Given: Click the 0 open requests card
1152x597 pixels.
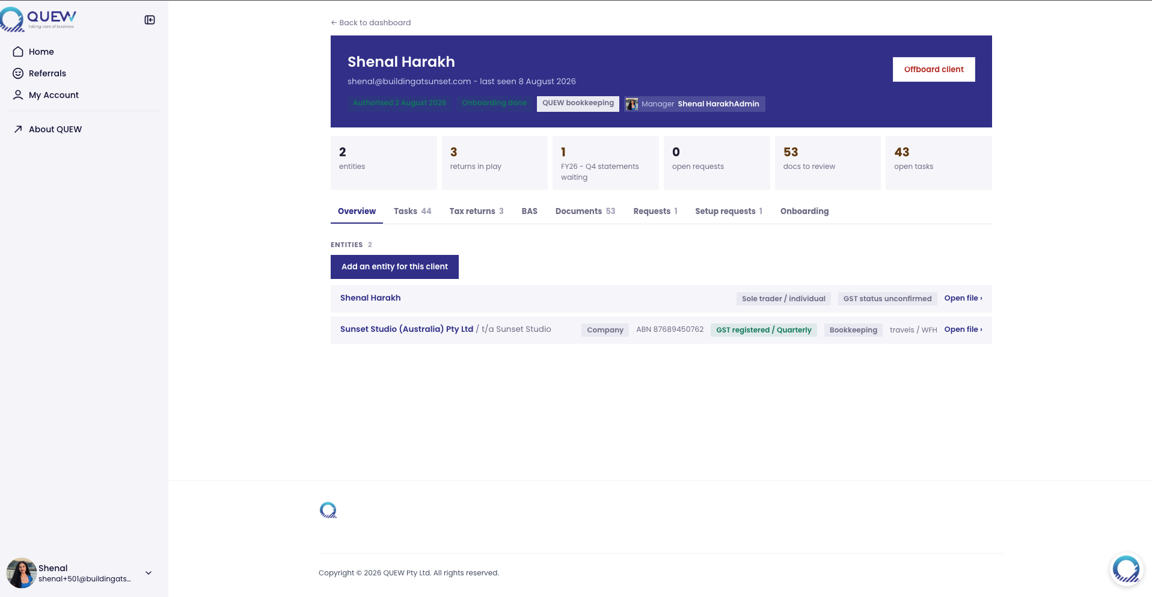Looking at the screenshot, I should (x=717, y=163).
